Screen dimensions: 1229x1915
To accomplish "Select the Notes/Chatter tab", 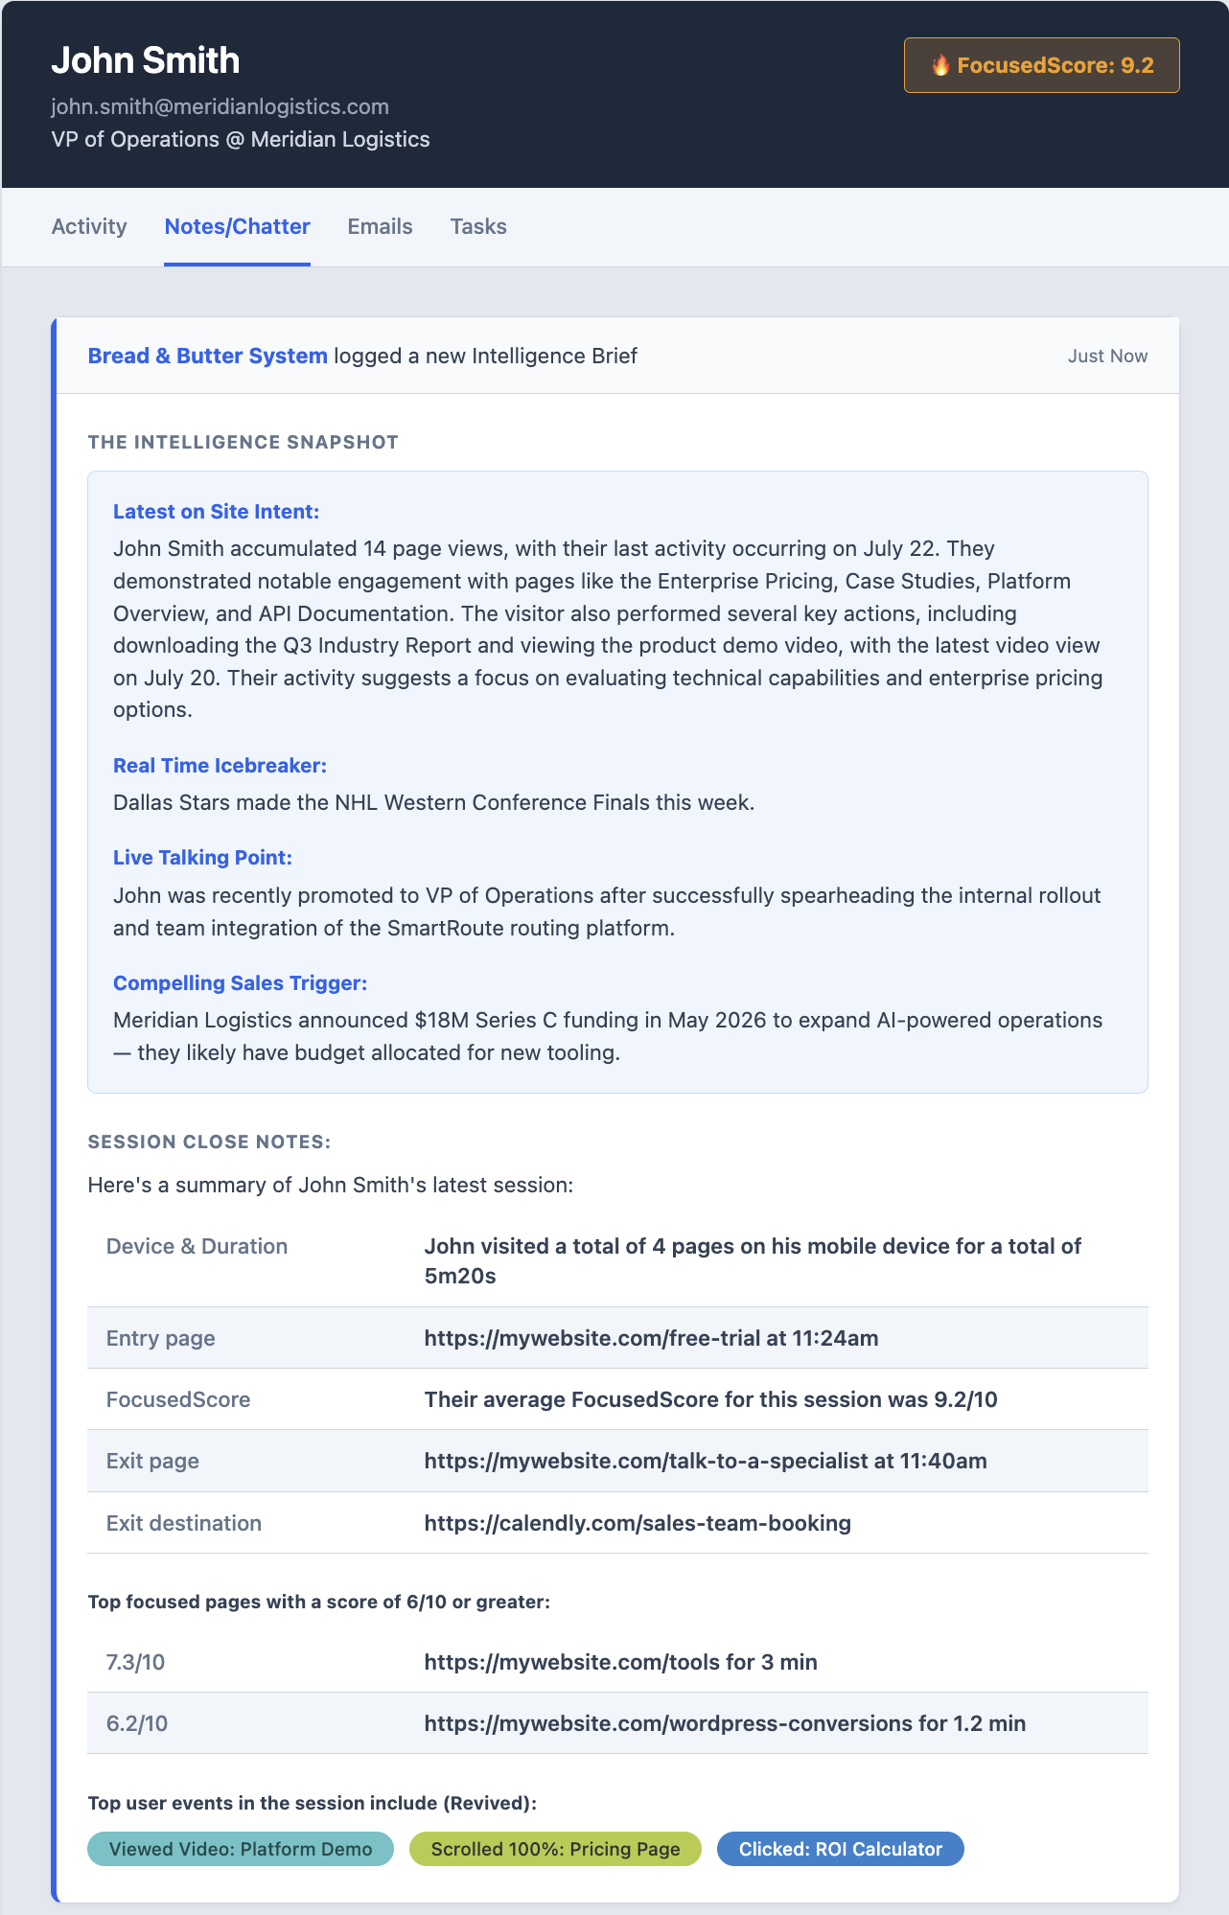I will click(237, 226).
